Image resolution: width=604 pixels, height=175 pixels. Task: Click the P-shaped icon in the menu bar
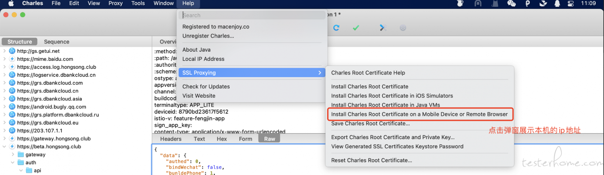point(528,3)
